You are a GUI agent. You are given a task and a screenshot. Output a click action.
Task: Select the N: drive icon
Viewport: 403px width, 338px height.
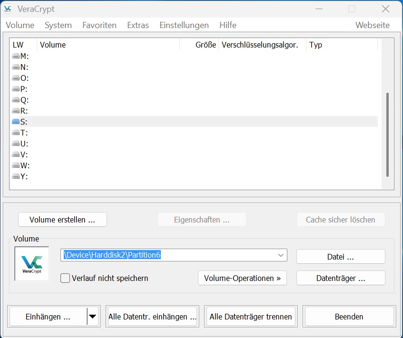[16, 67]
